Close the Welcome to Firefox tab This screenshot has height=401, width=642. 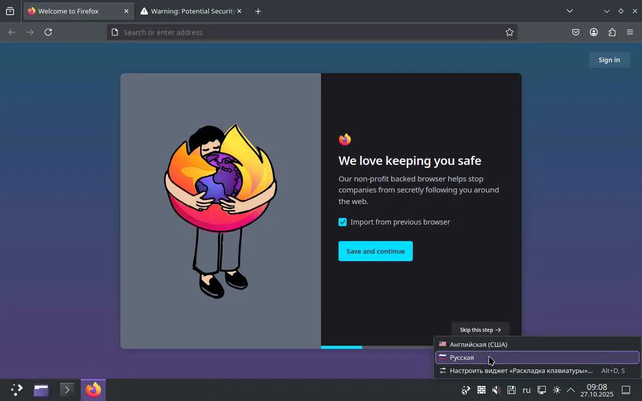pos(126,11)
